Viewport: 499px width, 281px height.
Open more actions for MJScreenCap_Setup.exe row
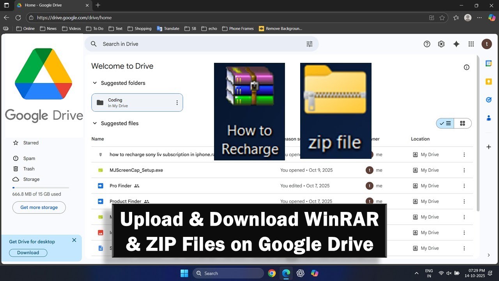pyautogui.click(x=464, y=170)
